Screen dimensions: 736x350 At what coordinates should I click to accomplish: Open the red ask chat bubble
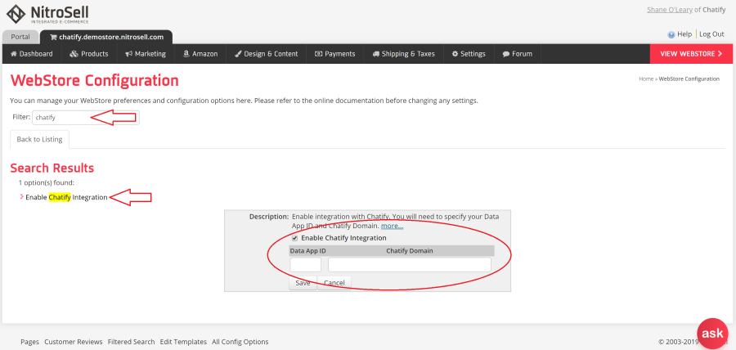point(712,333)
